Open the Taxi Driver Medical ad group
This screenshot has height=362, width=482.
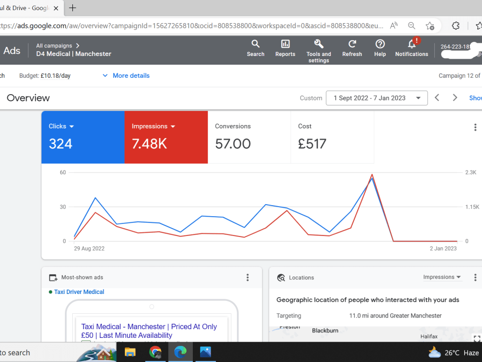[x=79, y=292]
